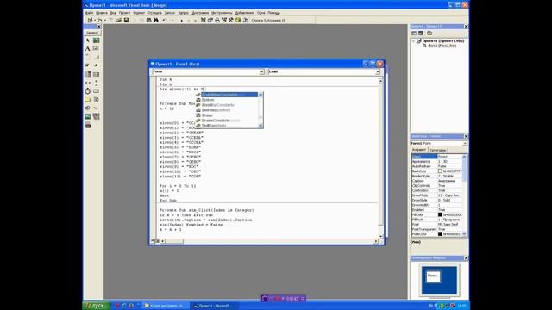Click the Undo toolbar icon
Image resolution: width=552 pixels, height=310 pixels.
click(165, 21)
